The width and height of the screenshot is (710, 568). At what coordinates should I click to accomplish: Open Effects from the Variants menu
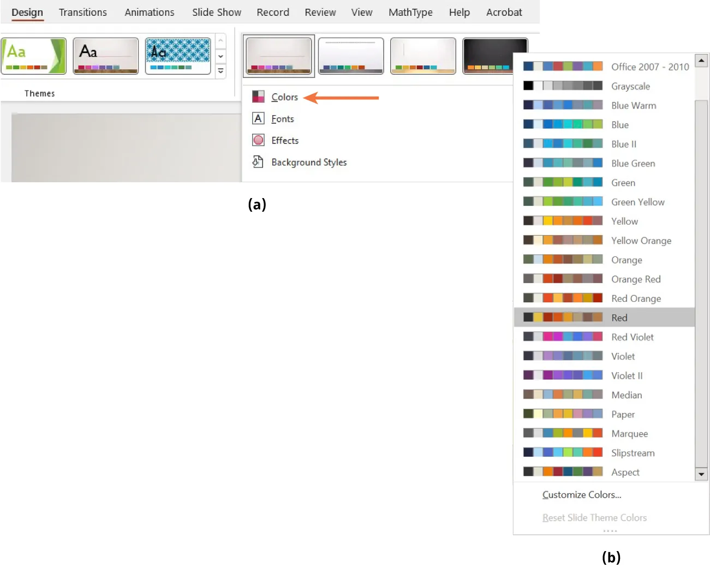pyautogui.click(x=258, y=140)
